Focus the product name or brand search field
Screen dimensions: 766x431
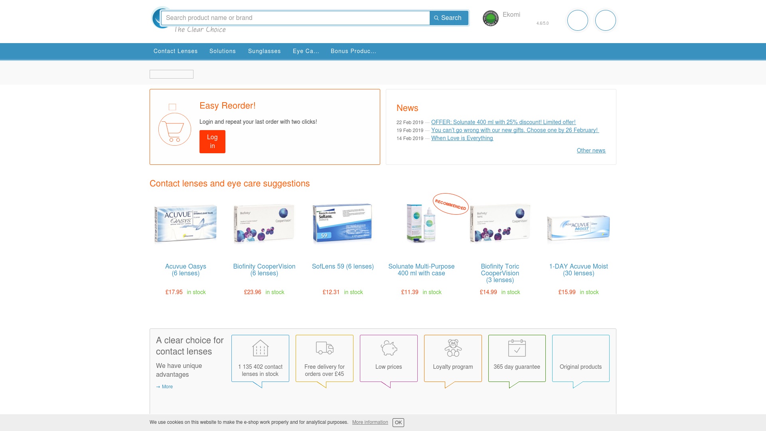[296, 18]
